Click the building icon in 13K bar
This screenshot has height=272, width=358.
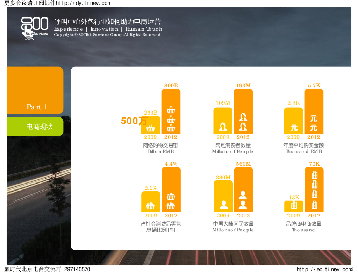[x=294, y=205]
